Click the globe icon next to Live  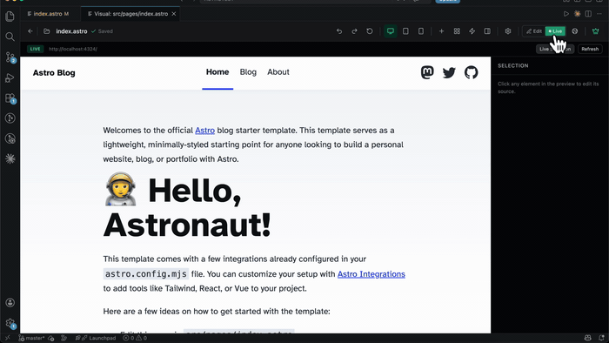[575, 31]
